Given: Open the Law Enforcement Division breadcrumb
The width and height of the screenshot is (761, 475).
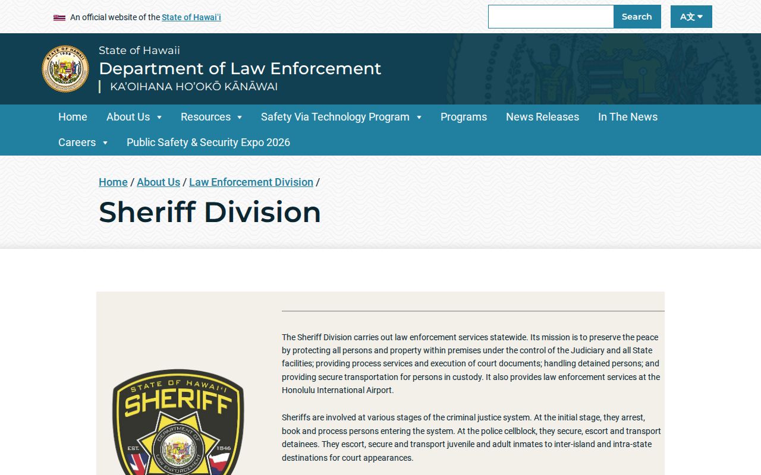Looking at the screenshot, I should (251, 182).
